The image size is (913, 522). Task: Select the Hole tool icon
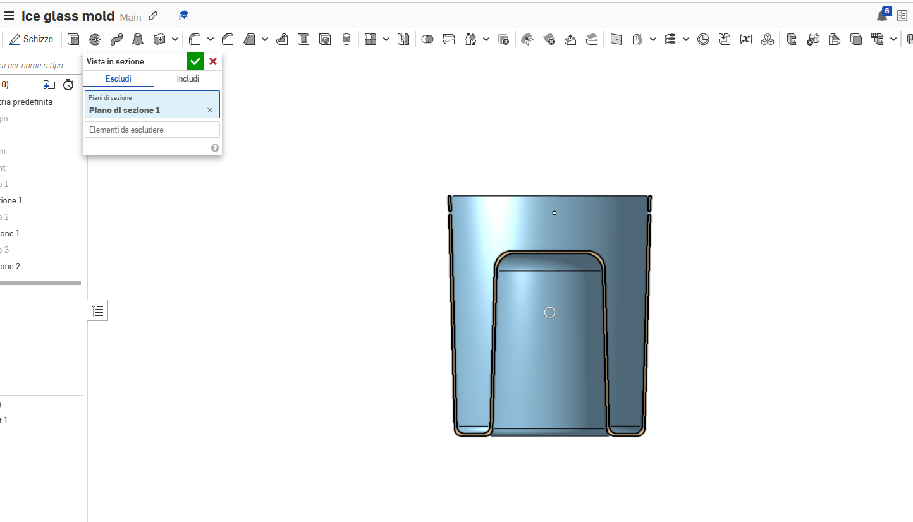[325, 39]
